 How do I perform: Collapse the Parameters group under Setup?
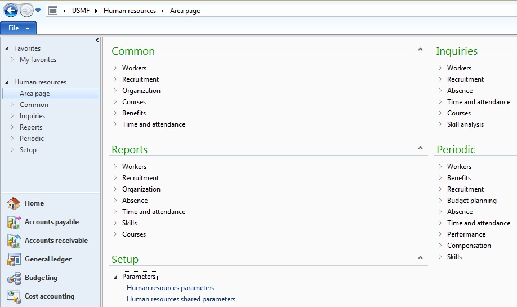[115, 277]
